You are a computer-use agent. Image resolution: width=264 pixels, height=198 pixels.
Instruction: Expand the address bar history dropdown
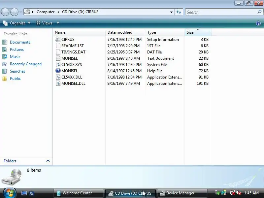pos(171,12)
